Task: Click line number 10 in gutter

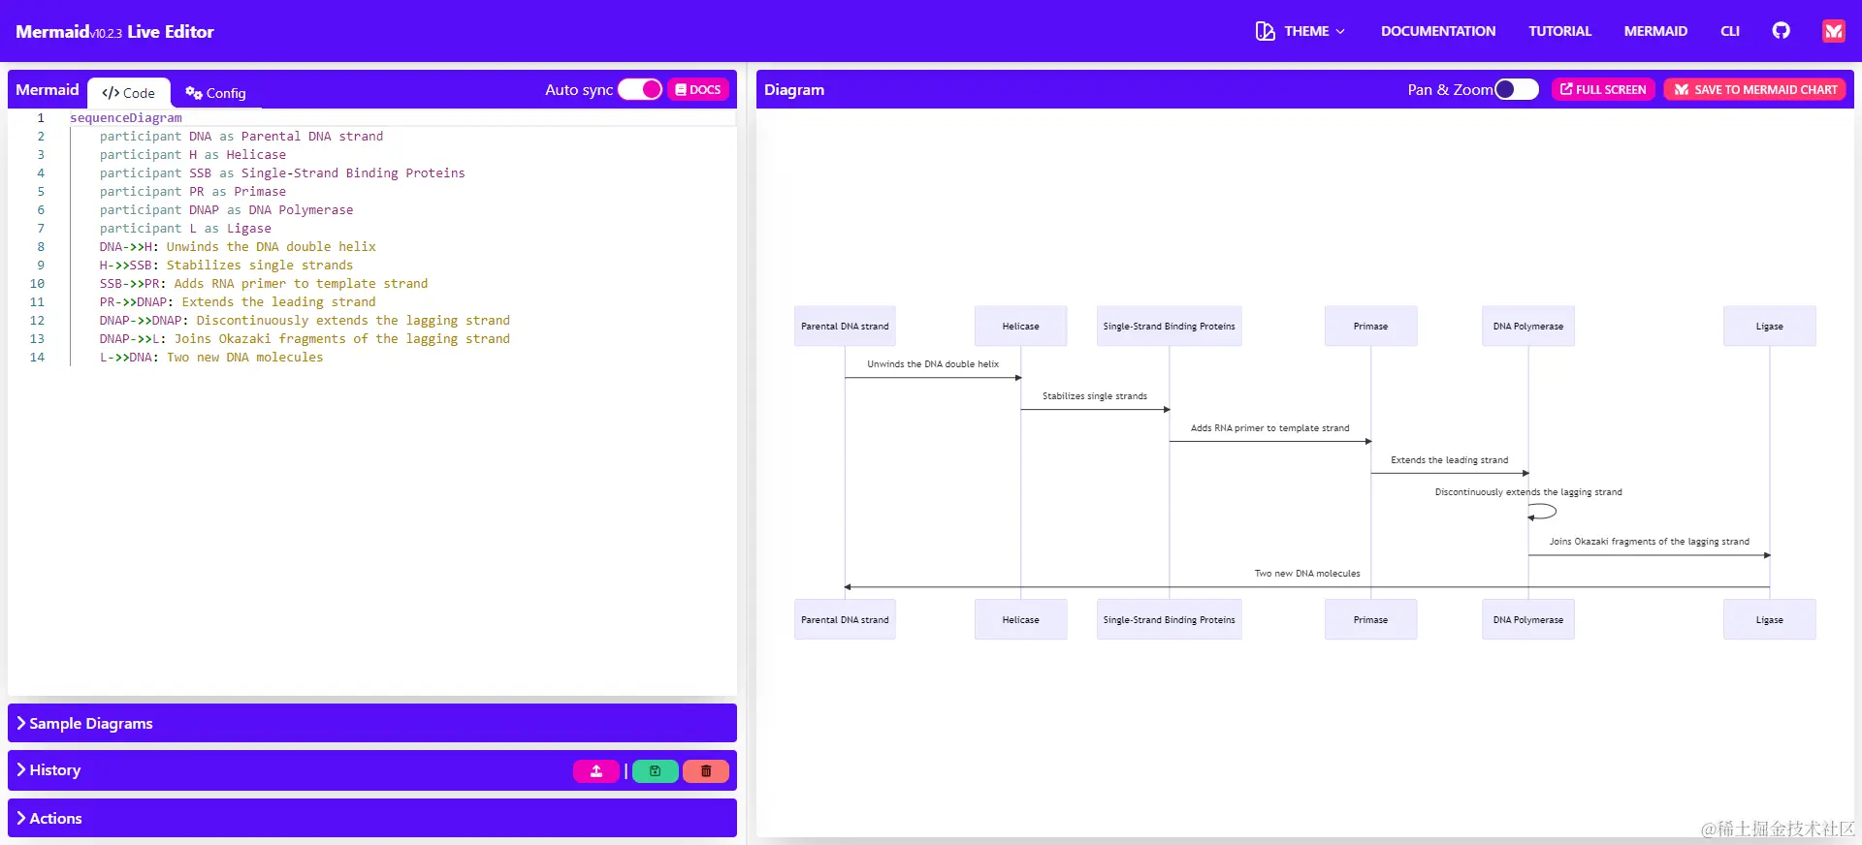Action: click(37, 284)
